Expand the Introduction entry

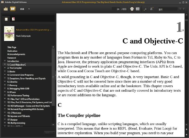point(5,61)
